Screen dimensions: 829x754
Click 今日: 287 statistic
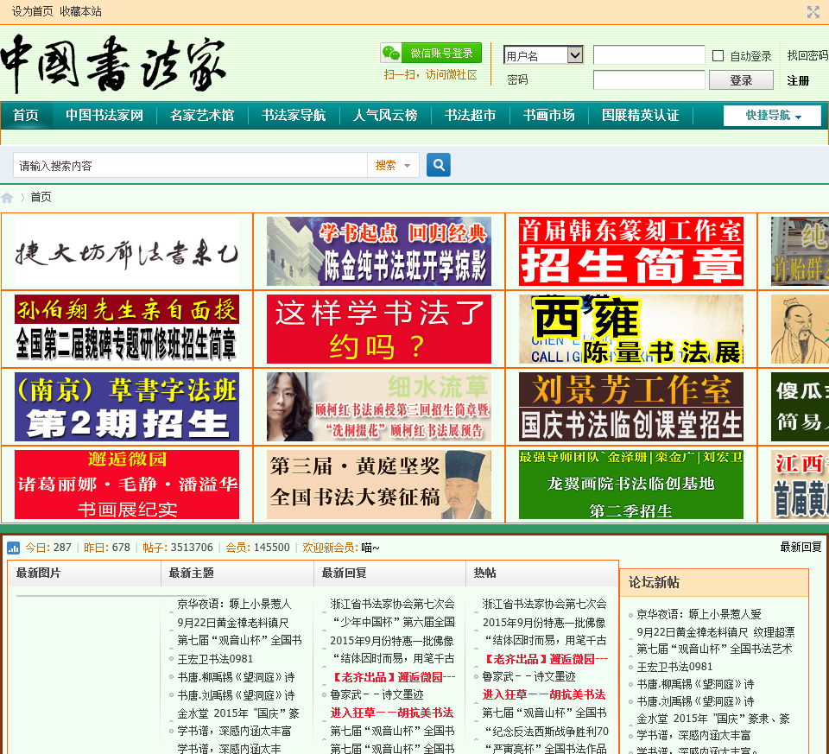click(48, 548)
